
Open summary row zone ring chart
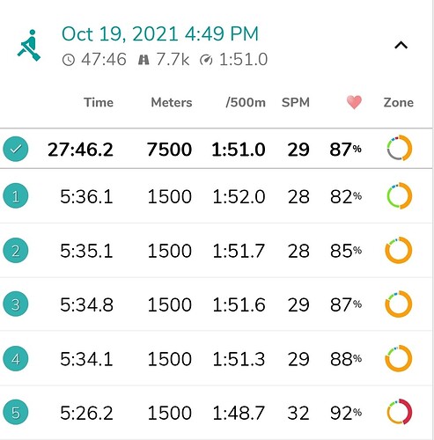point(399,148)
